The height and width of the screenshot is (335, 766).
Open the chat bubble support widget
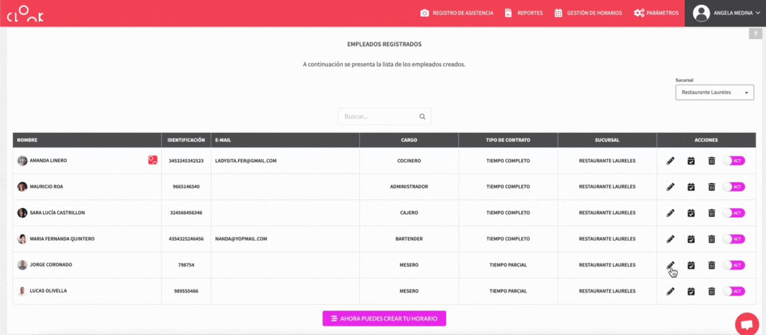746,324
